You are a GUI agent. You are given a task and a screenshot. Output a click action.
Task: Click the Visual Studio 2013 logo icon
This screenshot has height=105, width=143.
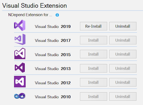click(x=20, y=68)
